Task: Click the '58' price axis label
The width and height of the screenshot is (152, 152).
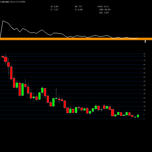Action: point(144,73)
